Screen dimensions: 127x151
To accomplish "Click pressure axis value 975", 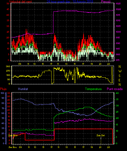I will point(117,60).
